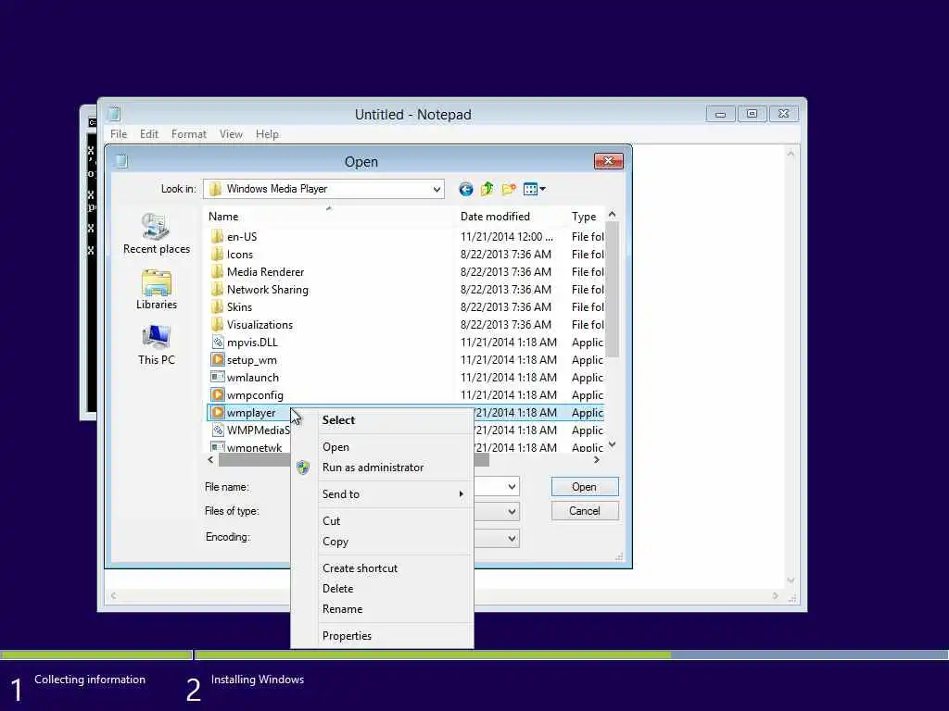Sort by Date modified column header
Image resolution: width=949 pixels, height=711 pixels.
click(x=511, y=217)
